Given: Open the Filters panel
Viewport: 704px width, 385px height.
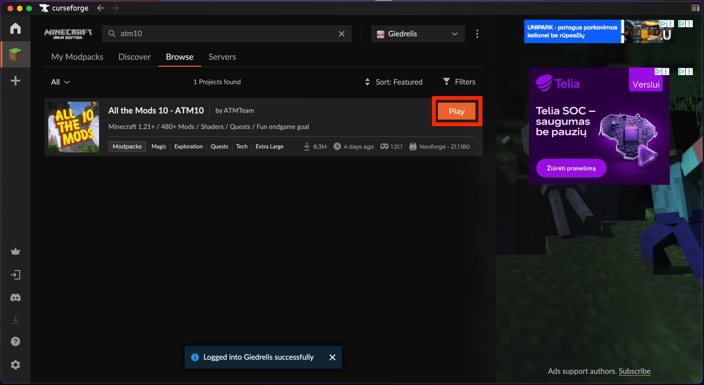Looking at the screenshot, I should click(459, 82).
